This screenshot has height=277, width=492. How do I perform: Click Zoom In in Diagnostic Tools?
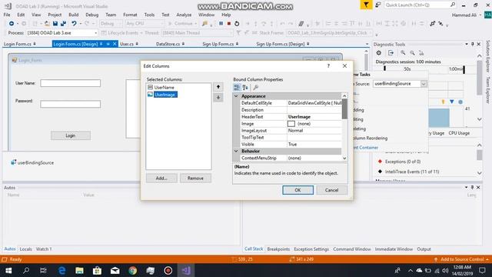(x=403, y=53)
